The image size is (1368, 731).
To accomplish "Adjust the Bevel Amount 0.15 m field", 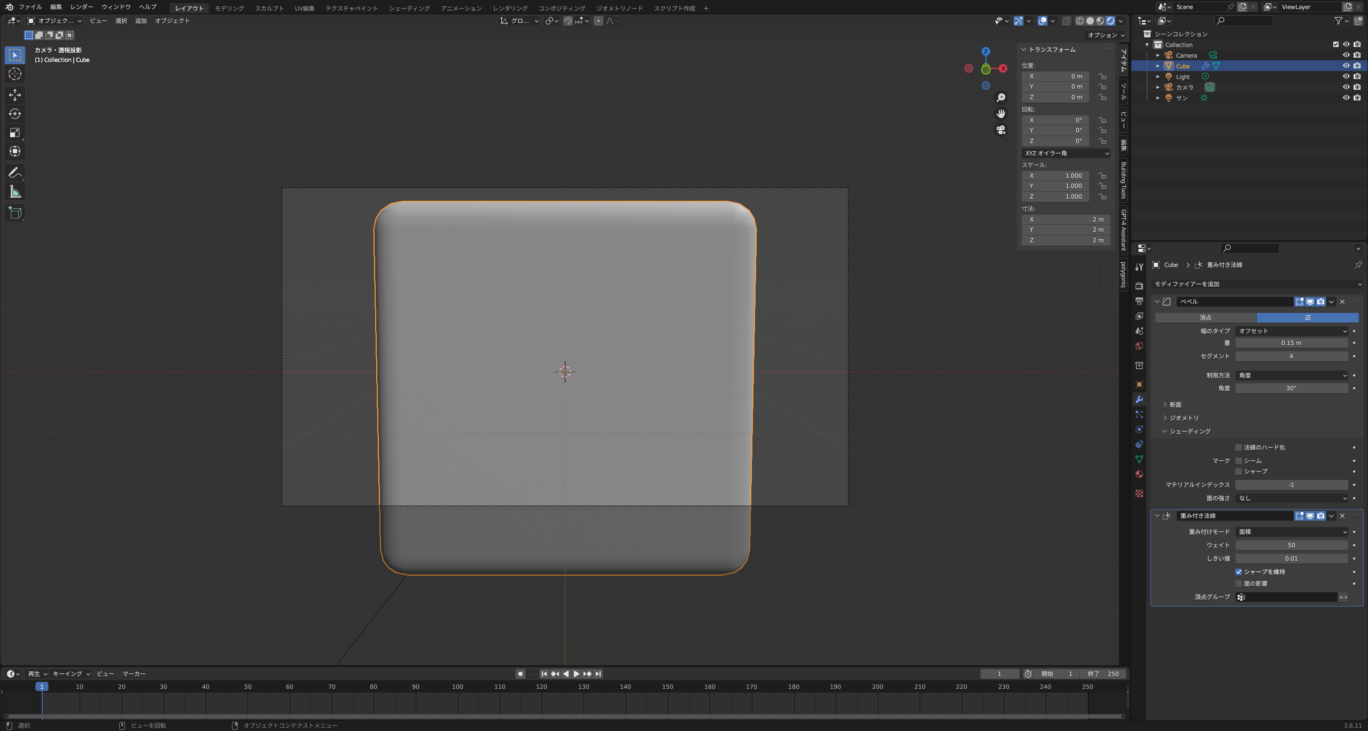I will 1292,343.
